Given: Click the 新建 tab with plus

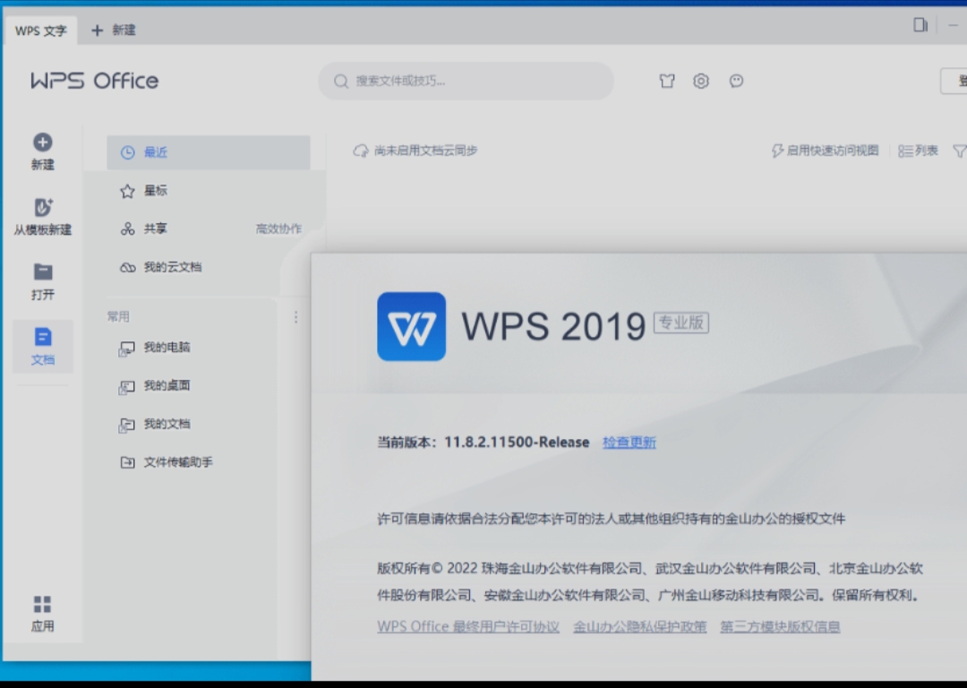Looking at the screenshot, I should click(114, 30).
